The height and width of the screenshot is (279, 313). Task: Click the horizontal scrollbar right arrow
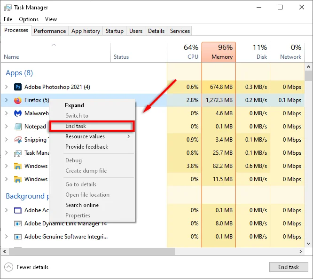point(301,251)
